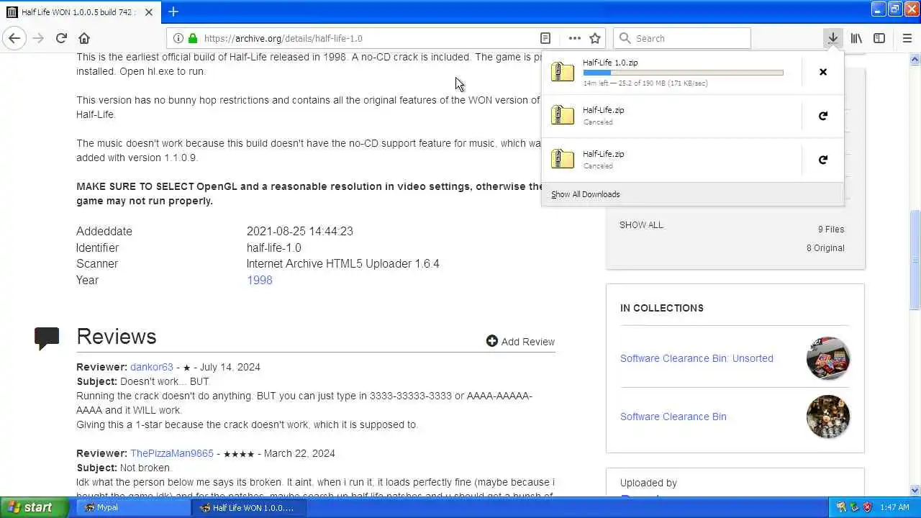Open Software Clearance Bin: Unsorted collection
The image size is (921, 518).
pos(697,358)
